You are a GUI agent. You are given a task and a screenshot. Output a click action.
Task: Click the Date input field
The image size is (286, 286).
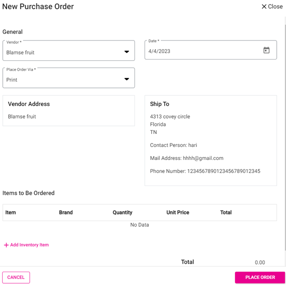200,51
